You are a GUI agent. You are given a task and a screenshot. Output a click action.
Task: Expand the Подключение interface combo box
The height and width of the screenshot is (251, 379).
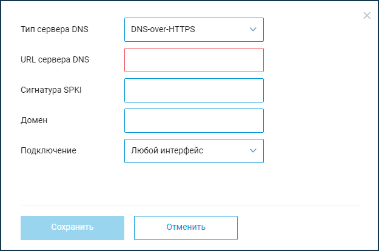click(194, 151)
